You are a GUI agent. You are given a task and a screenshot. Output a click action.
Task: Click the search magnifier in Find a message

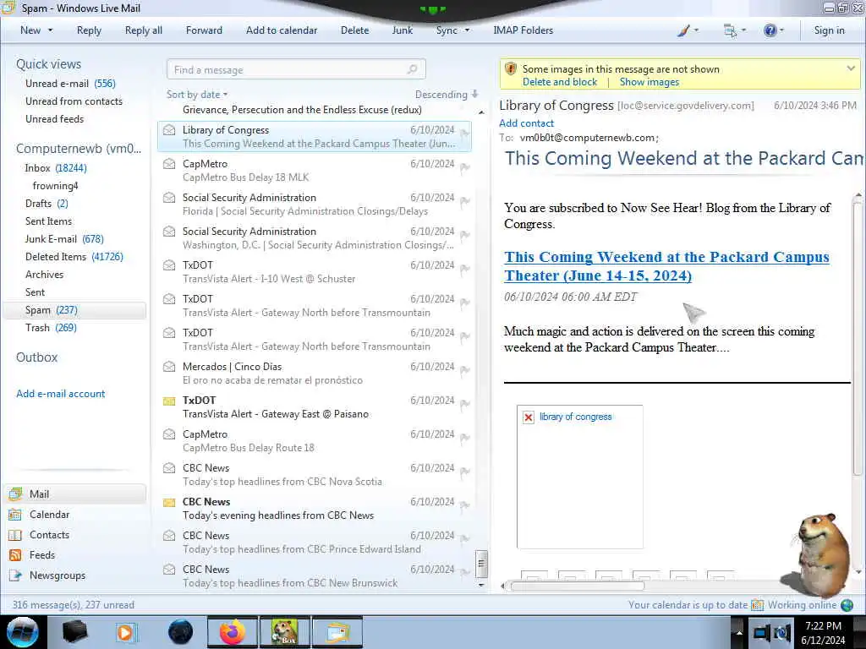(x=412, y=69)
